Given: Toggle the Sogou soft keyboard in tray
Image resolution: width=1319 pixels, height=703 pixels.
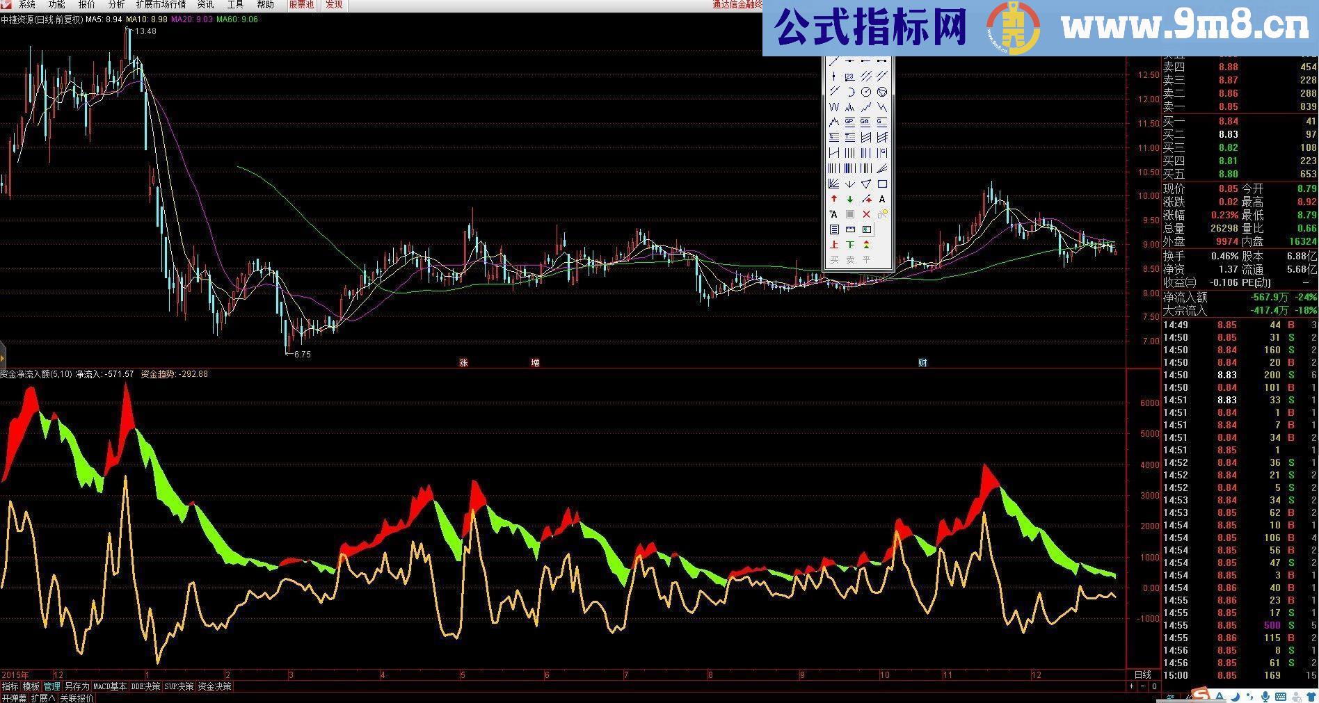Looking at the screenshot, I should [1281, 697].
